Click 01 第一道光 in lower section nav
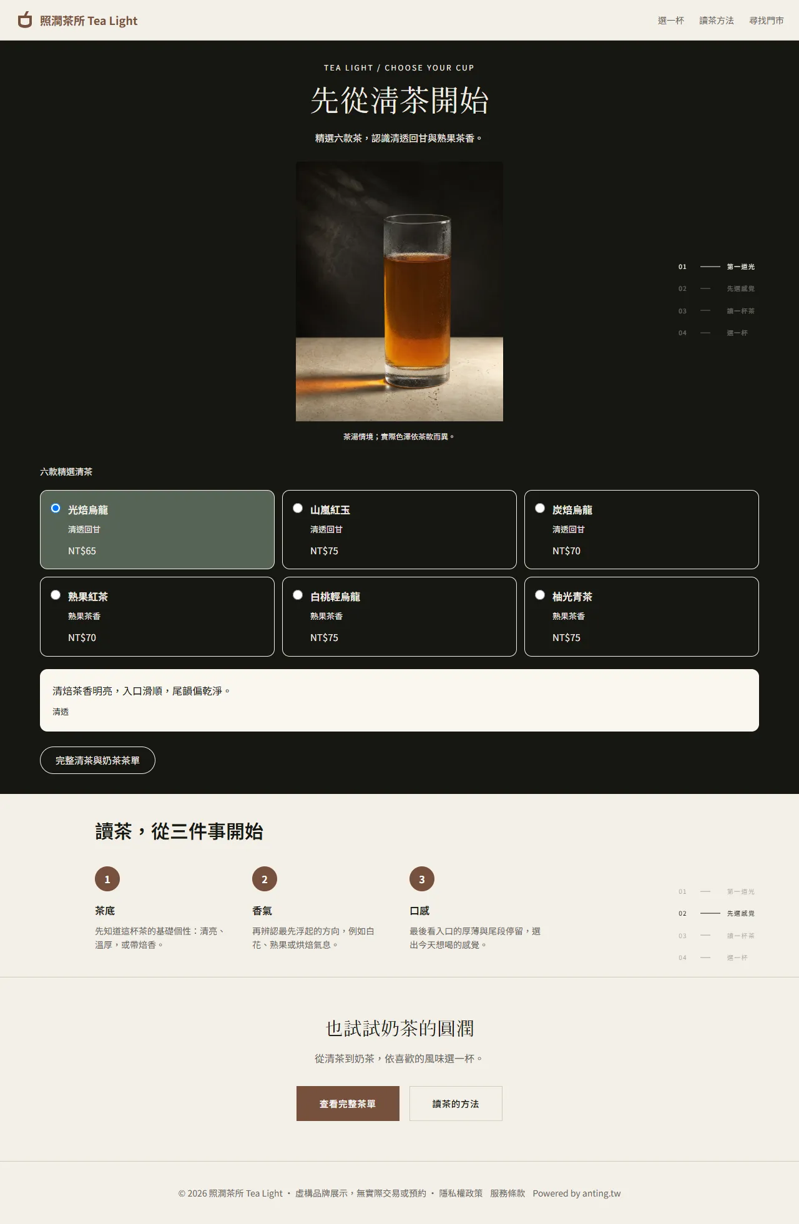The width and height of the screenshot is (799, 1224). 717,891
